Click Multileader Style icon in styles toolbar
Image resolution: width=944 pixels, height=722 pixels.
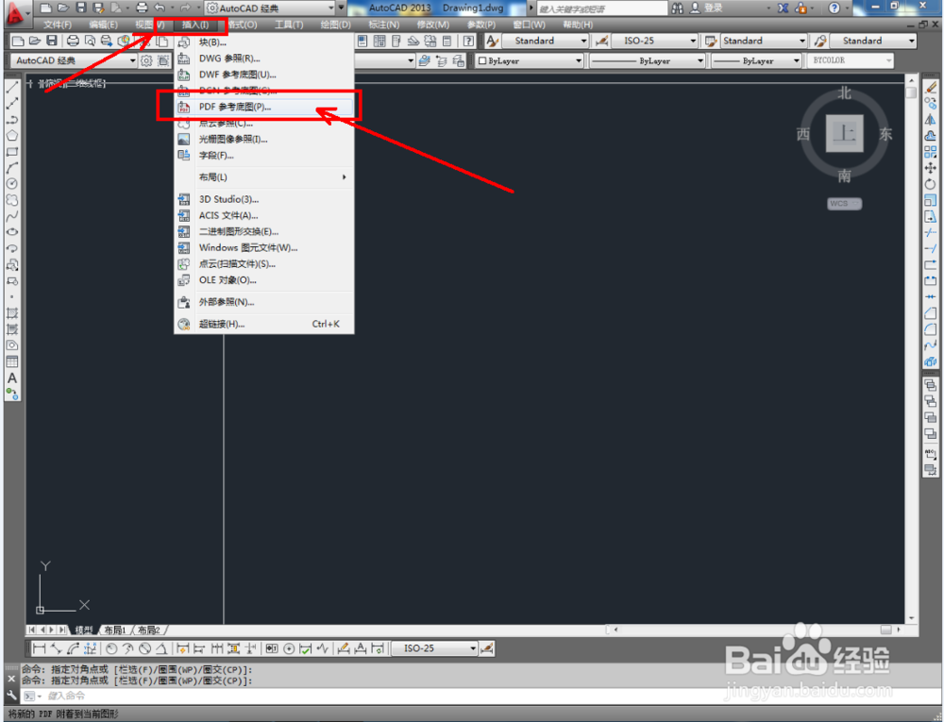(820, 41)
